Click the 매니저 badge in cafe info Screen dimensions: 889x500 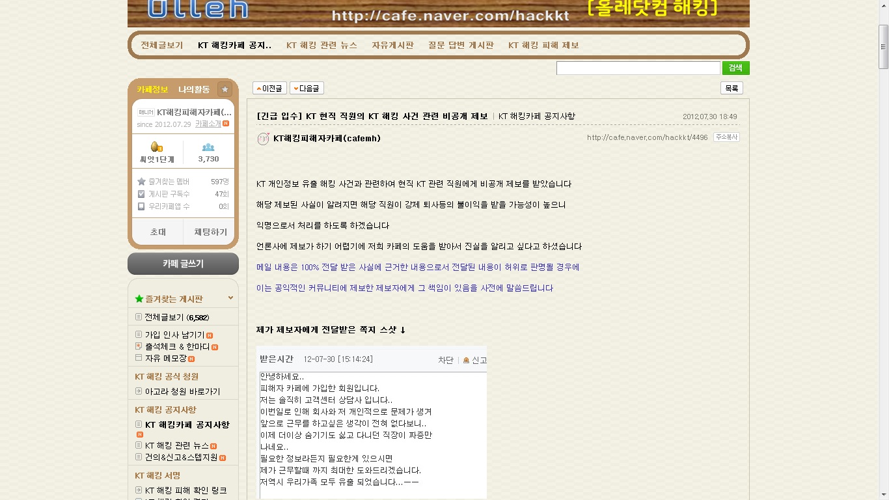[146, 112]
